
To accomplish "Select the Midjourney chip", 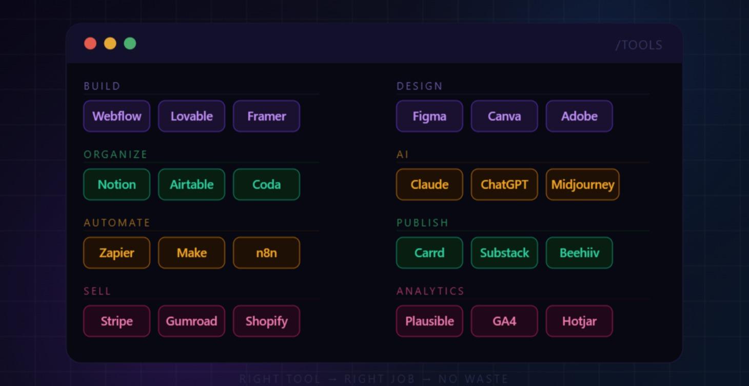I will (x=583, y=184).
